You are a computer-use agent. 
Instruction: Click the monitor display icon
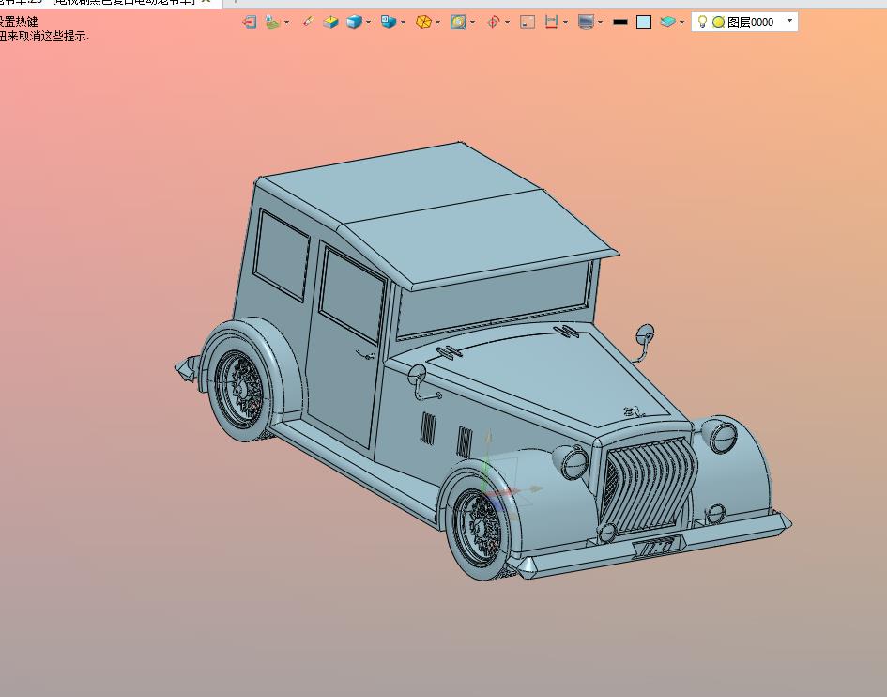click(x=586, y=23)
